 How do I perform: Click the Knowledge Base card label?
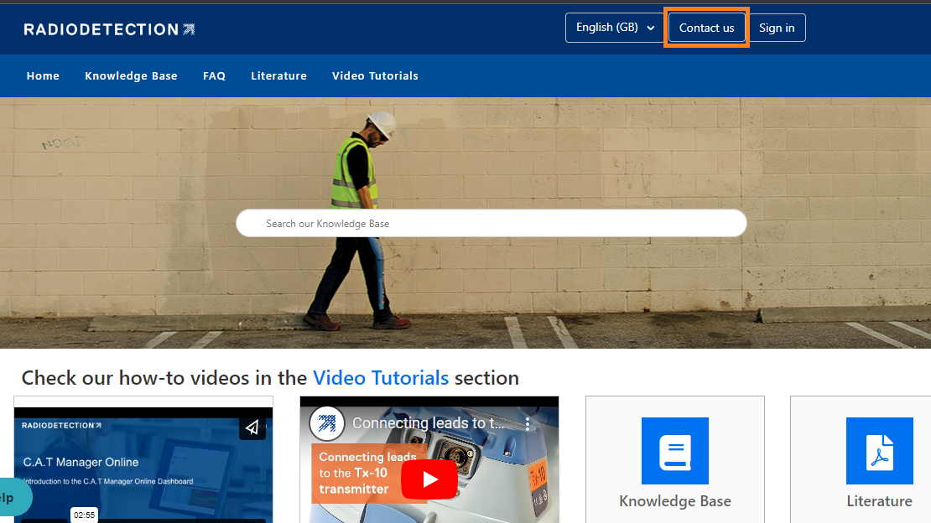675,501
